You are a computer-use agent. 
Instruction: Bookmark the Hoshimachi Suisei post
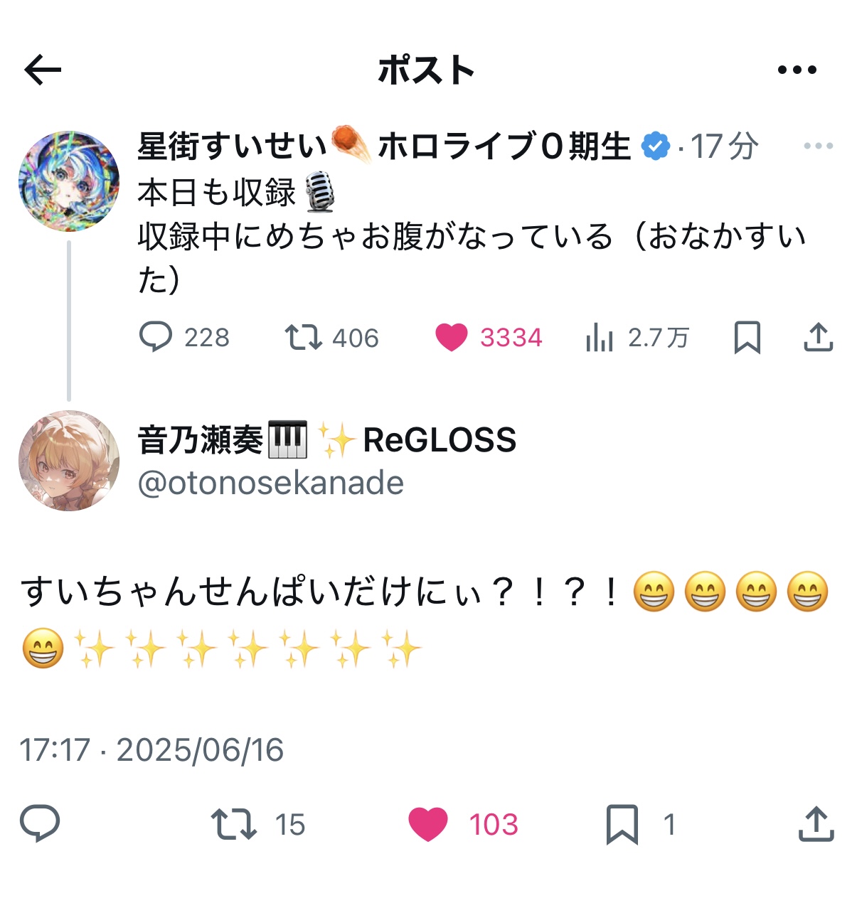point(747,337)
